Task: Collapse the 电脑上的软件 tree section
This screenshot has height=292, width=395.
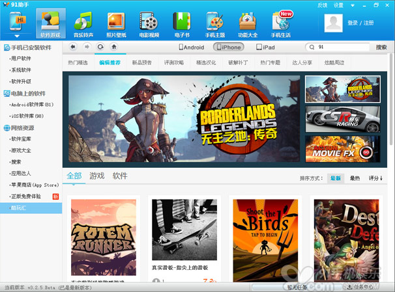Action: [6, 94]
